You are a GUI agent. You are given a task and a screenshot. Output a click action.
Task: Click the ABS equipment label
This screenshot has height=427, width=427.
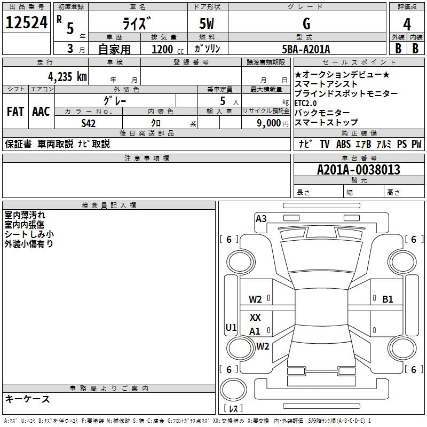[343, 144]
